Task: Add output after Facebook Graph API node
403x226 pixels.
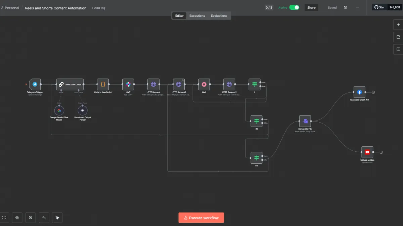Action: click(x=373, y=92)
